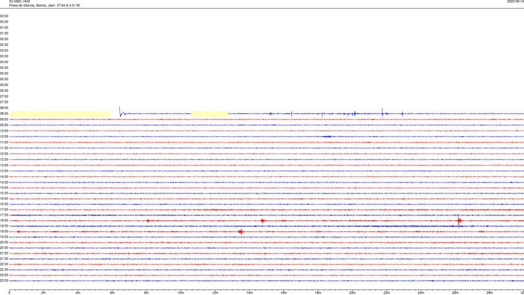Click the 6m axis tick label

coord(112,293)
